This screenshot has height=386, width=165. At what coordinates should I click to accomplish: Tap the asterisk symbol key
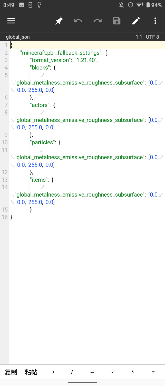133,372
